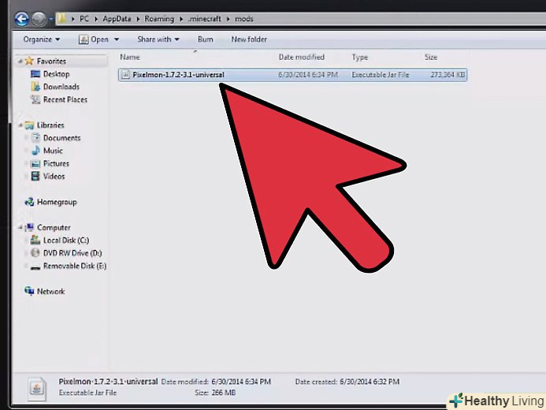Click the Network icon
Viewport: 546px width, 410px height.
click(x=30, y=291)
